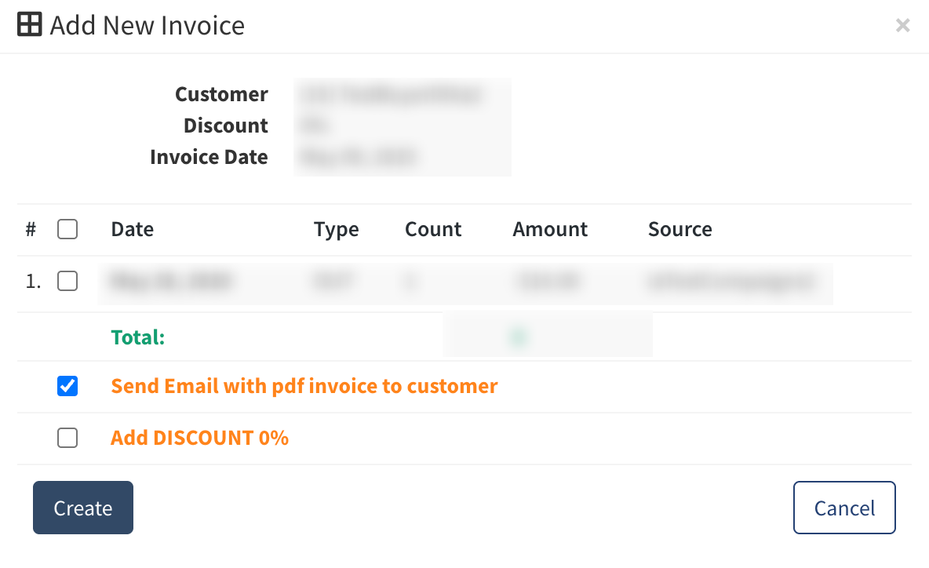Cancel the new invoice
929x568 pixels.
(x=844, y=508)
